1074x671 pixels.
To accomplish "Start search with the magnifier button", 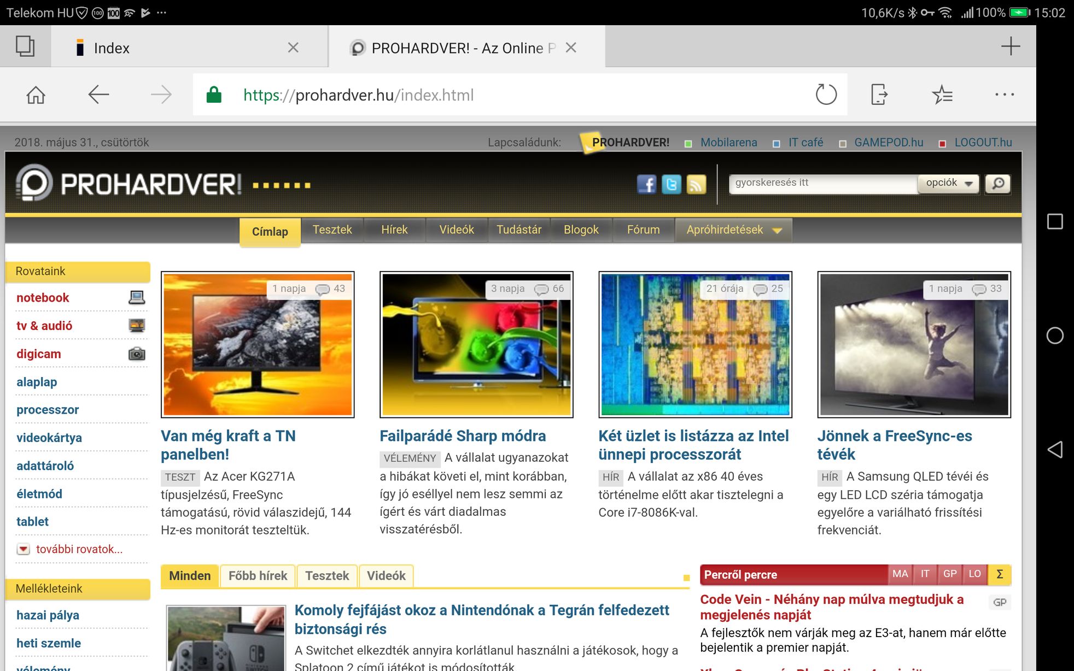I will [998, 184].
